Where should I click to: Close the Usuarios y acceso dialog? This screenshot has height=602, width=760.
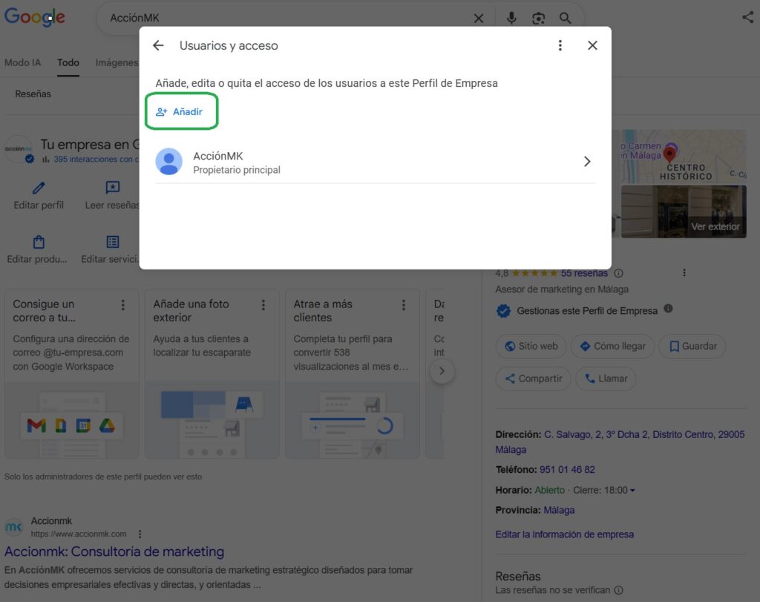coord(592,46)
